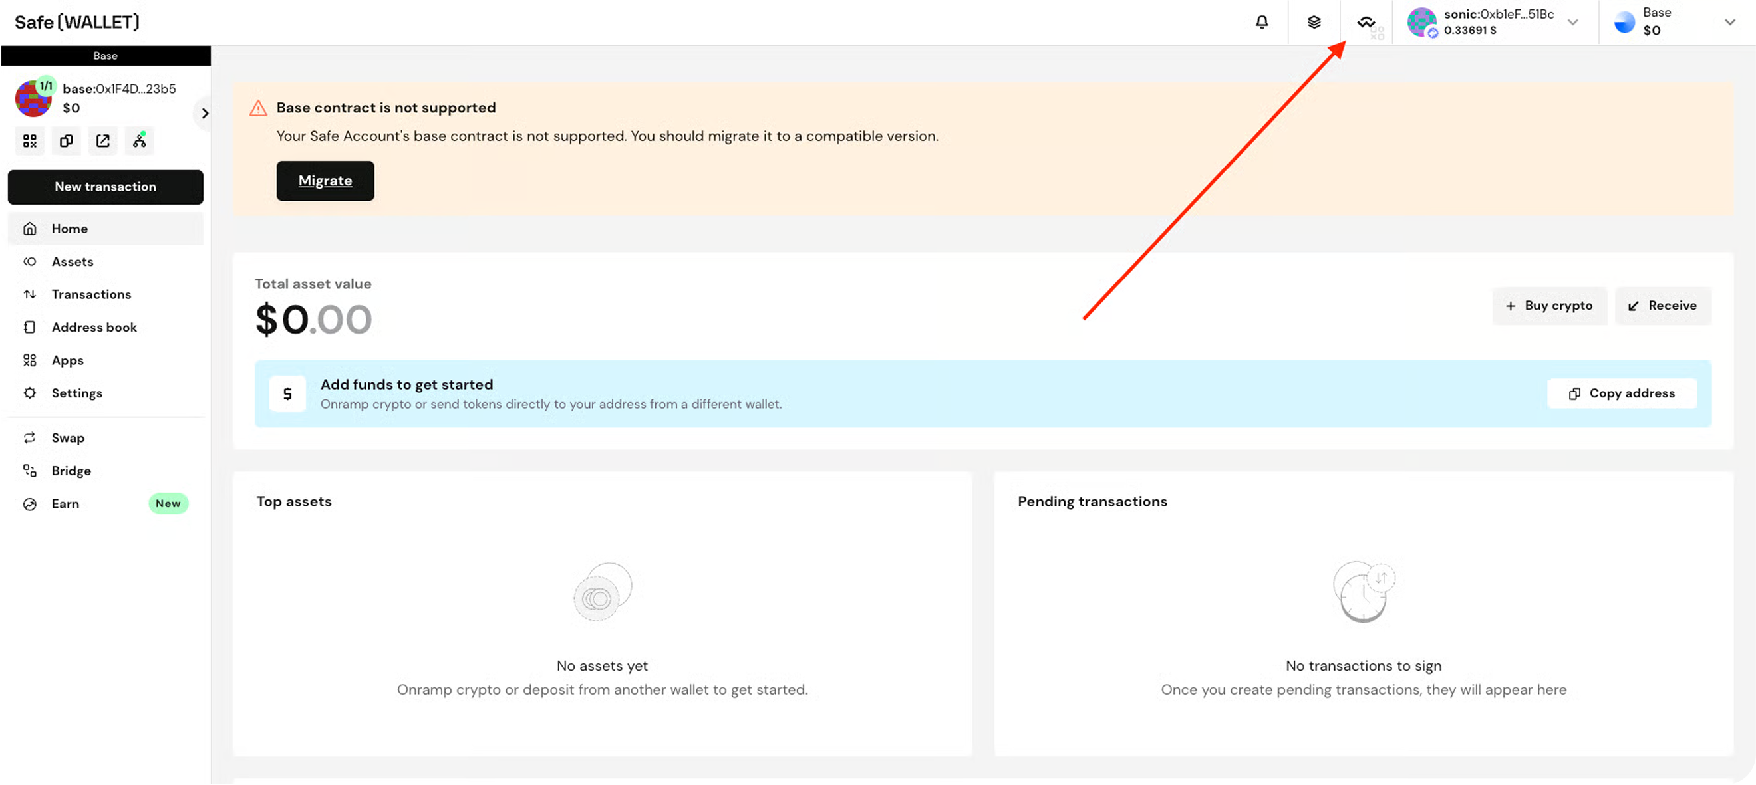The image size is (1756, 785).
Task: Go to Assets in sidebar
Action: point(73,262)
